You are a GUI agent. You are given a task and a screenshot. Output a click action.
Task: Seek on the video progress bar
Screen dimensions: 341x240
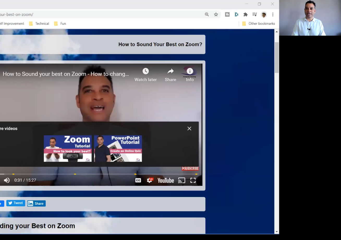click(99, 174)
